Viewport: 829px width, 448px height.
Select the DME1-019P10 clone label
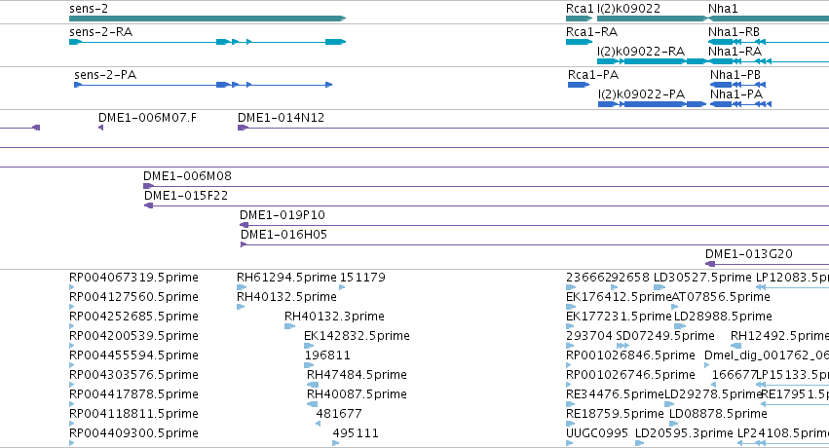(283, 215)
